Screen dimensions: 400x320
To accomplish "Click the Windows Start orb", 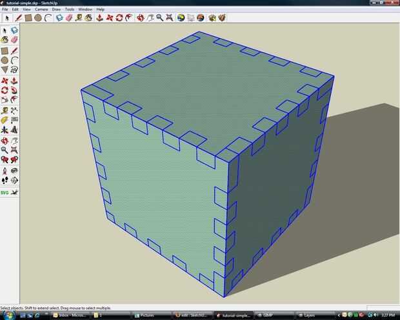I will [8, 315].
